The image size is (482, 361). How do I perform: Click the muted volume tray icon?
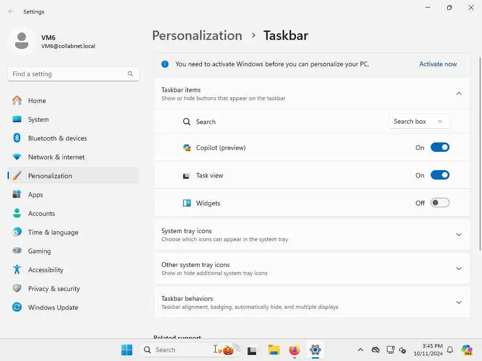(x=402, y=350)
